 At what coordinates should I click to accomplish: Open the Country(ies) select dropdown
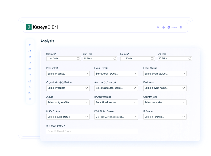point(165,102)
